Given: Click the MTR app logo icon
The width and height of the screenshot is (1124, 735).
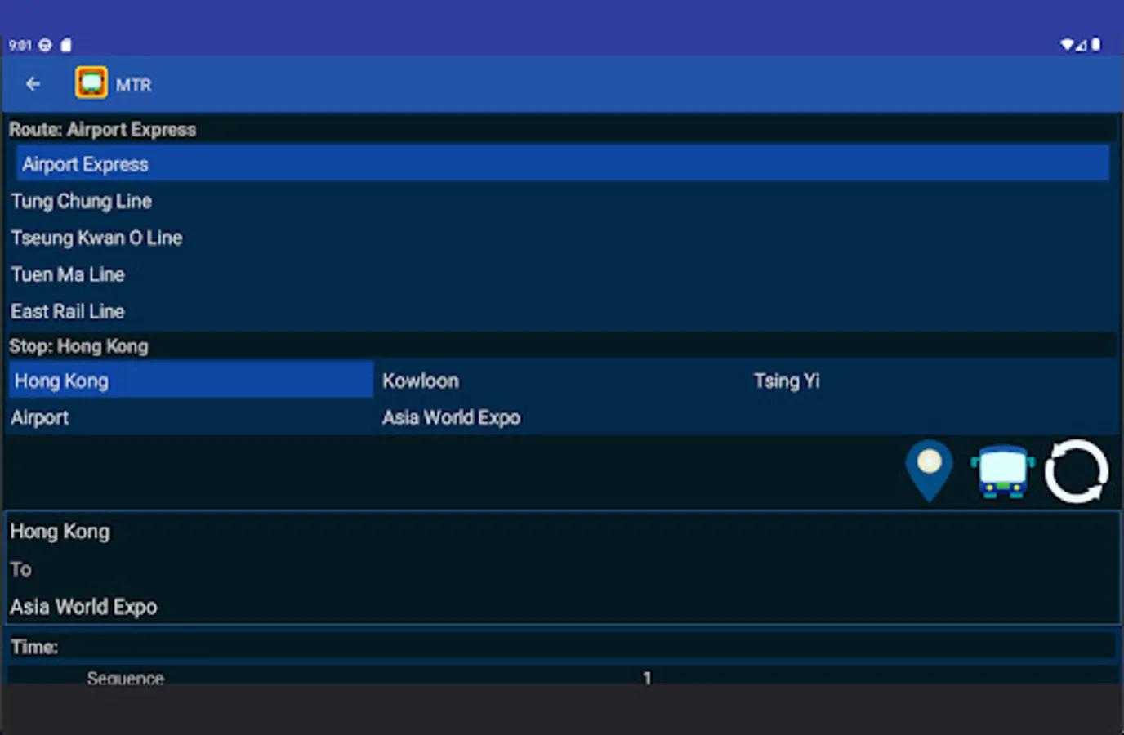Looking at the screenshot, I should coord(91,83).
